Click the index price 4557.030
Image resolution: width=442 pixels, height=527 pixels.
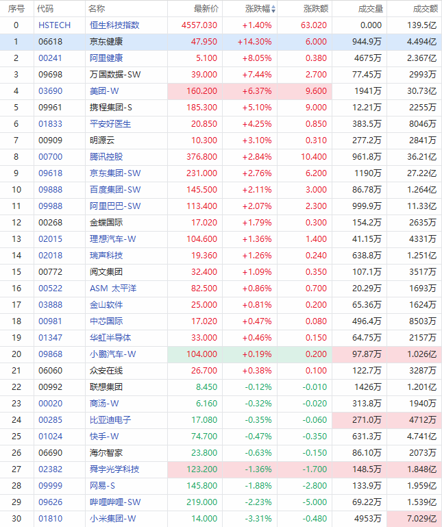[x=199, y=25]
